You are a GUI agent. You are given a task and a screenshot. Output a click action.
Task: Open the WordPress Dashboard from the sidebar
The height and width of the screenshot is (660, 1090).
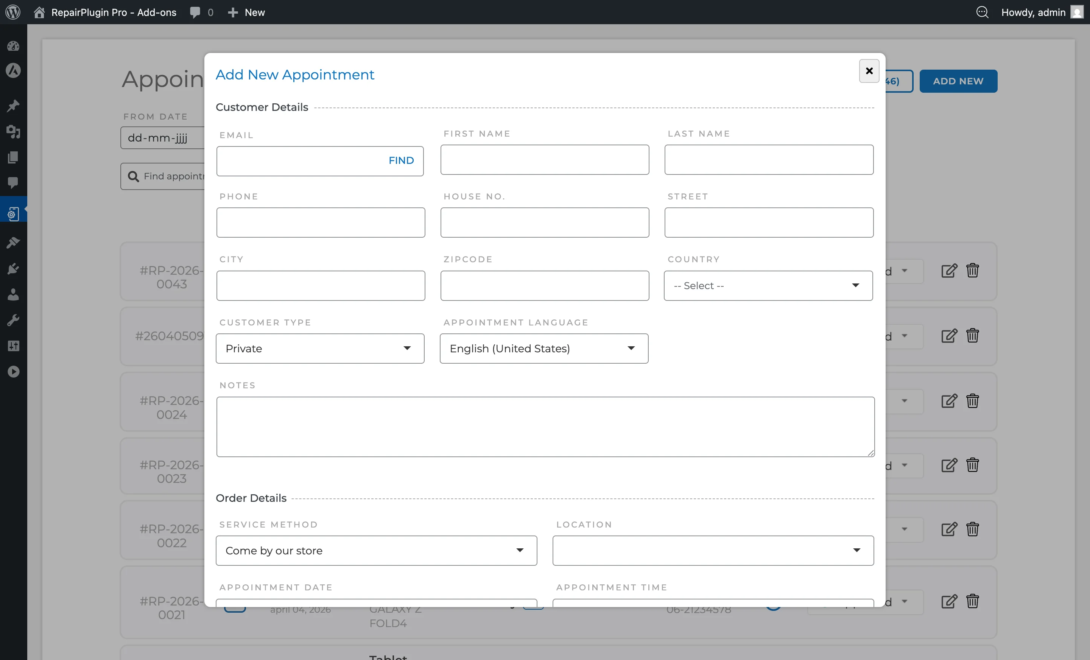pyautogui.click(x=13, y=46)
